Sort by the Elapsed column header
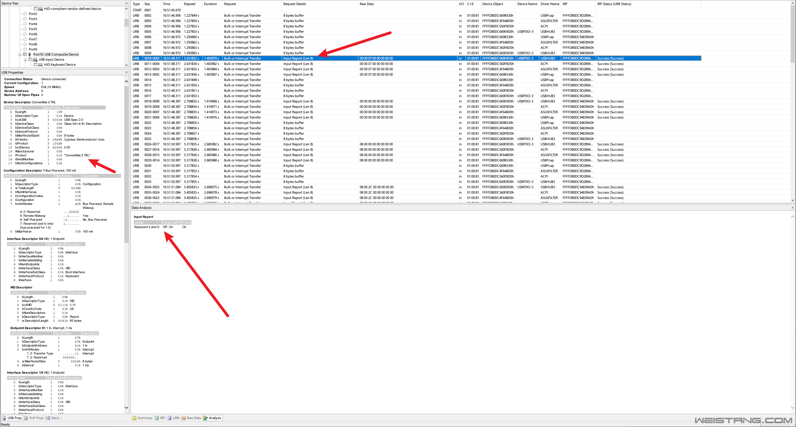 pos(192,4)
